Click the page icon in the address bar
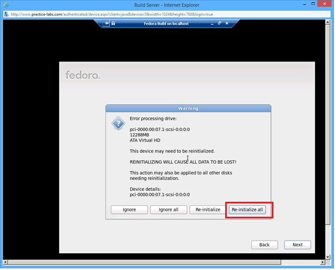 click(x=7, y=14)
